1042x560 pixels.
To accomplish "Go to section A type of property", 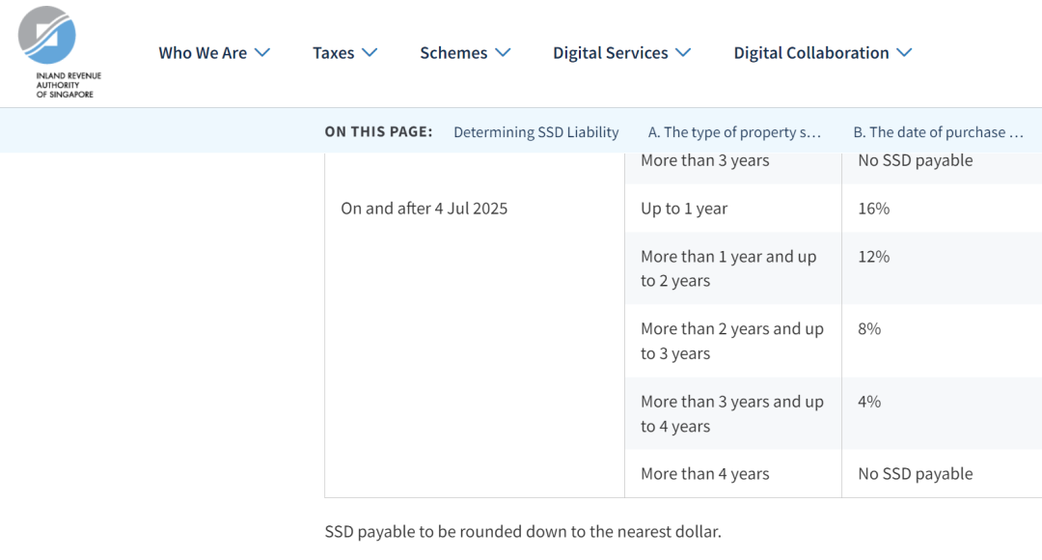I will 734,131.
